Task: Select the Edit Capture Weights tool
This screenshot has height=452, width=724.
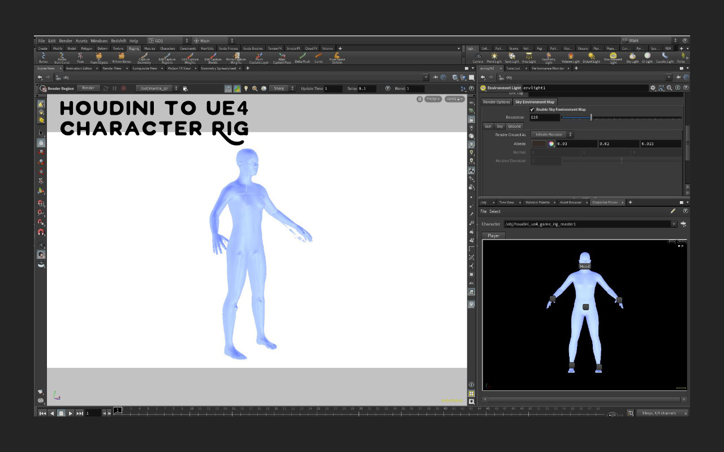Action: (189, 58)
